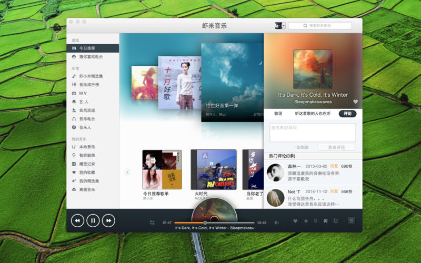This screenshot has width=421, height=263.
Task: Switch to 歌词 lyrics tab
Action: [x=278, y=114]
